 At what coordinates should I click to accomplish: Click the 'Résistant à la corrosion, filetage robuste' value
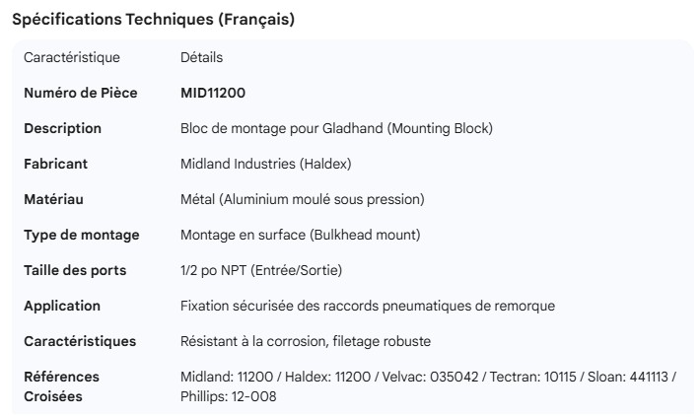click(306, 341)
